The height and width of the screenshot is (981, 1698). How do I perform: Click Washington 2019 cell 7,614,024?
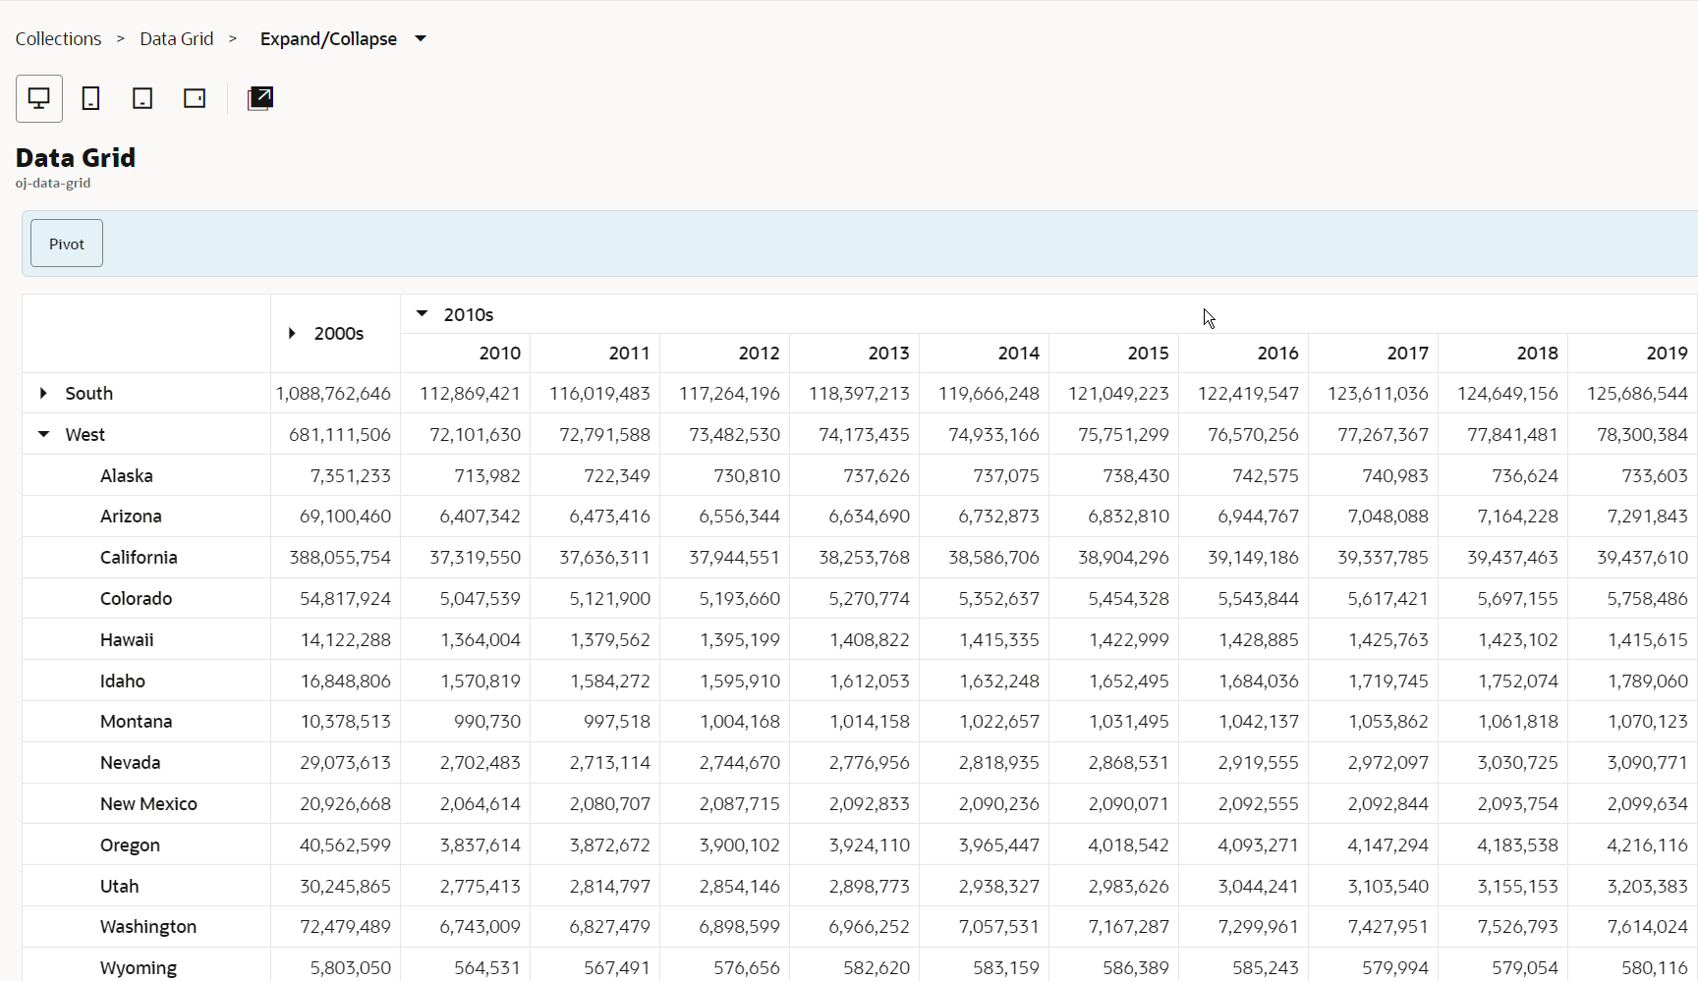(1633, 927)
